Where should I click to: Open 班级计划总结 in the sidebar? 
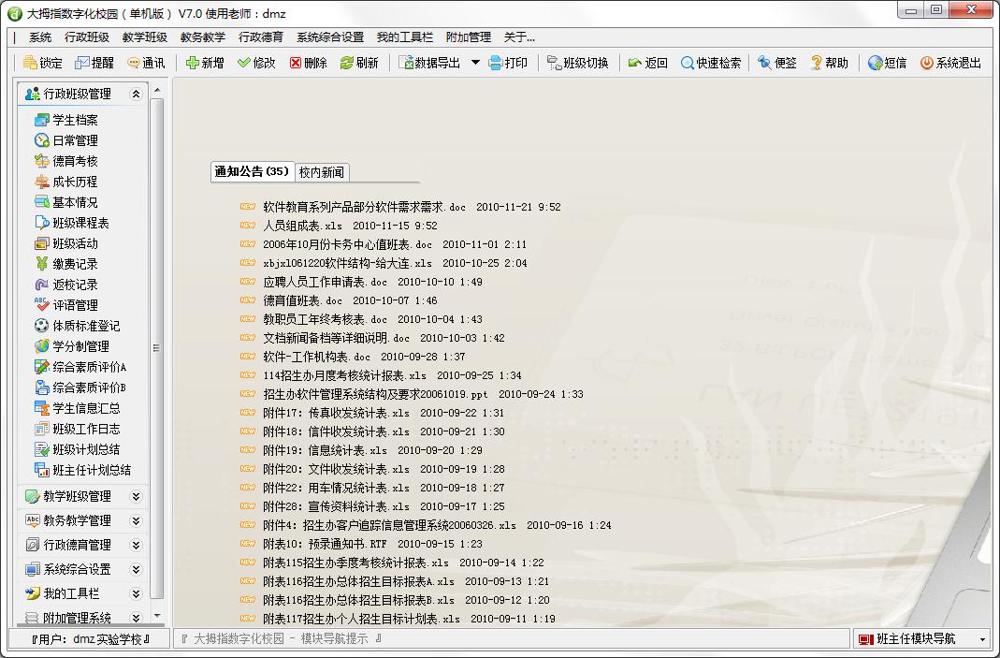click(77, 449)
